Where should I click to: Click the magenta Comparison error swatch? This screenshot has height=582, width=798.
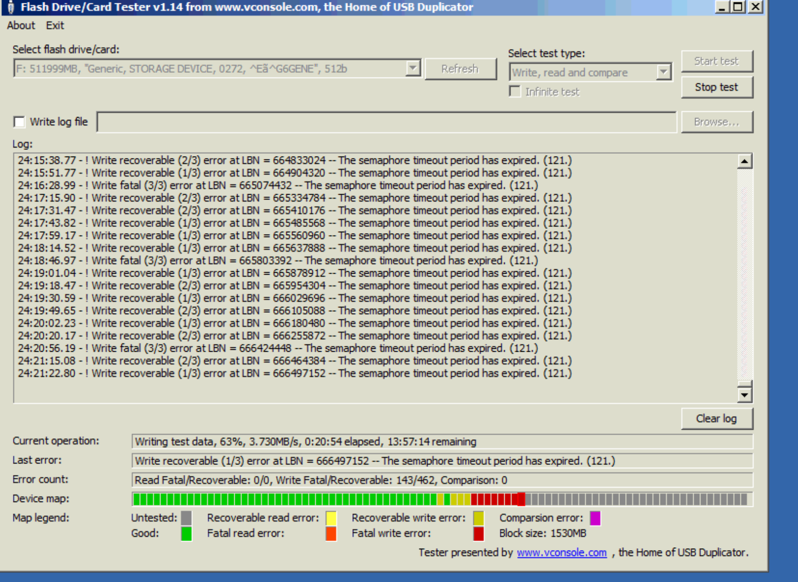(x=595, y=518)
